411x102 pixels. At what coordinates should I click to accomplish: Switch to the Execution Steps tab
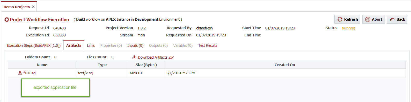34,45
